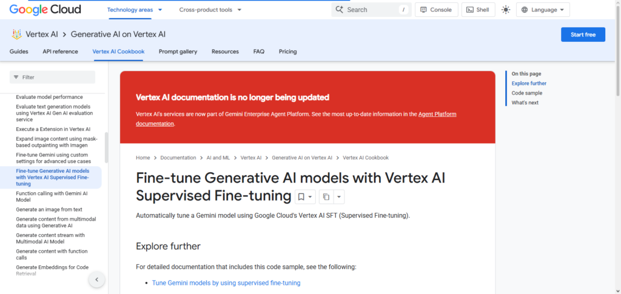Open Evaluate model performance in sidebar
The width and height of the screenshot is (621, 294).
click(x=49, y=97)
